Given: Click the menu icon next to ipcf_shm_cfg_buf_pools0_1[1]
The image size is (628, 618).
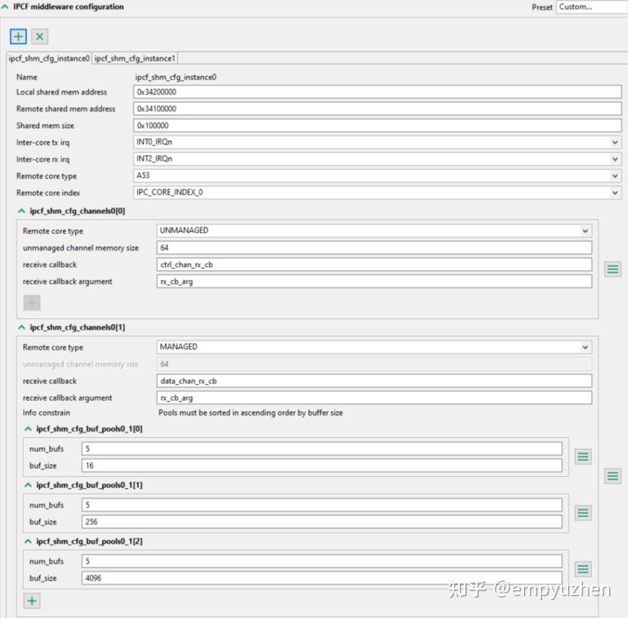Looking at the screenshot, I should tap(582, 513).
